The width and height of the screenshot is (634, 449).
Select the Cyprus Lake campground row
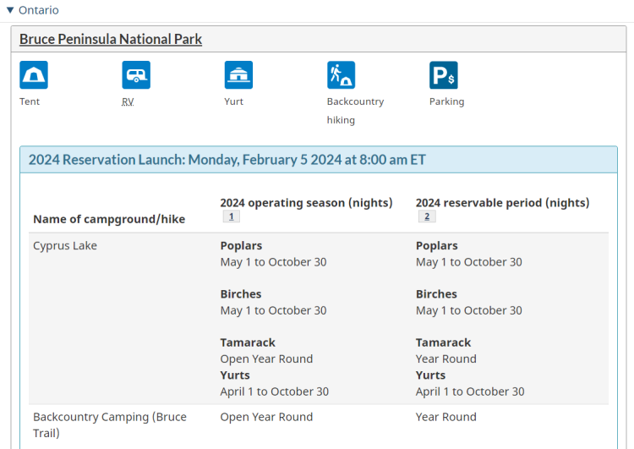pyautogui.click(x=65, y=246)
